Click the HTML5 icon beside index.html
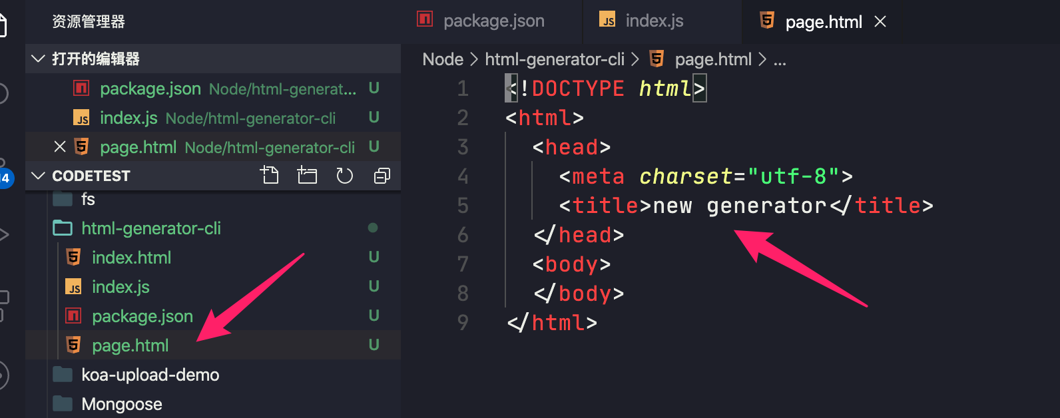1060x418 pixels. click(x=73, y=257)
